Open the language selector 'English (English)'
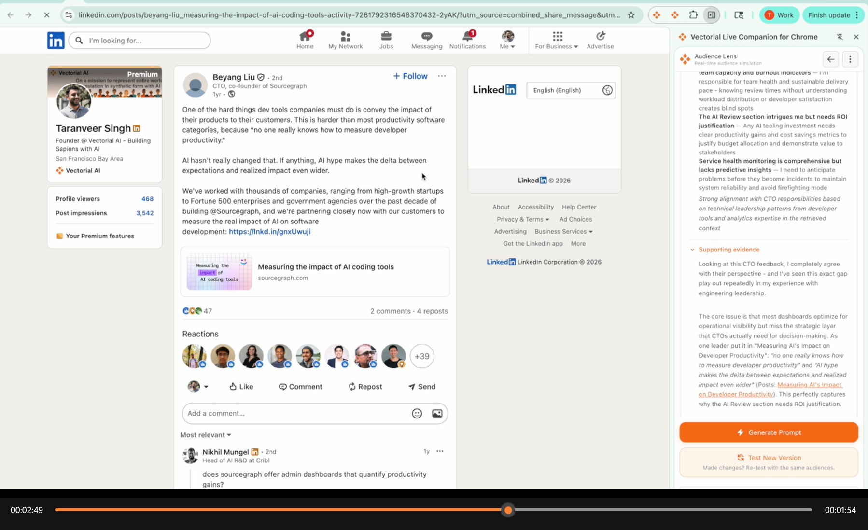 point(571,90)
